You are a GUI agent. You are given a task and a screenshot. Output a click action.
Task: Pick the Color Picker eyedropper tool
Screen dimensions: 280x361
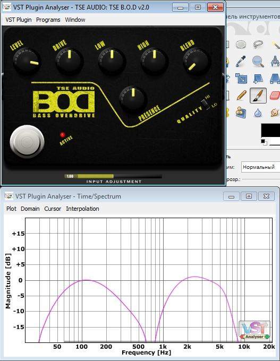click(241, 61)
